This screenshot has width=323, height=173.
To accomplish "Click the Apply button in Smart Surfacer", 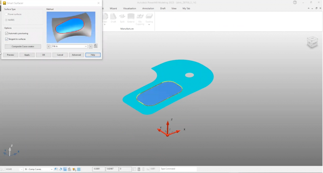I will pos(27,55).
